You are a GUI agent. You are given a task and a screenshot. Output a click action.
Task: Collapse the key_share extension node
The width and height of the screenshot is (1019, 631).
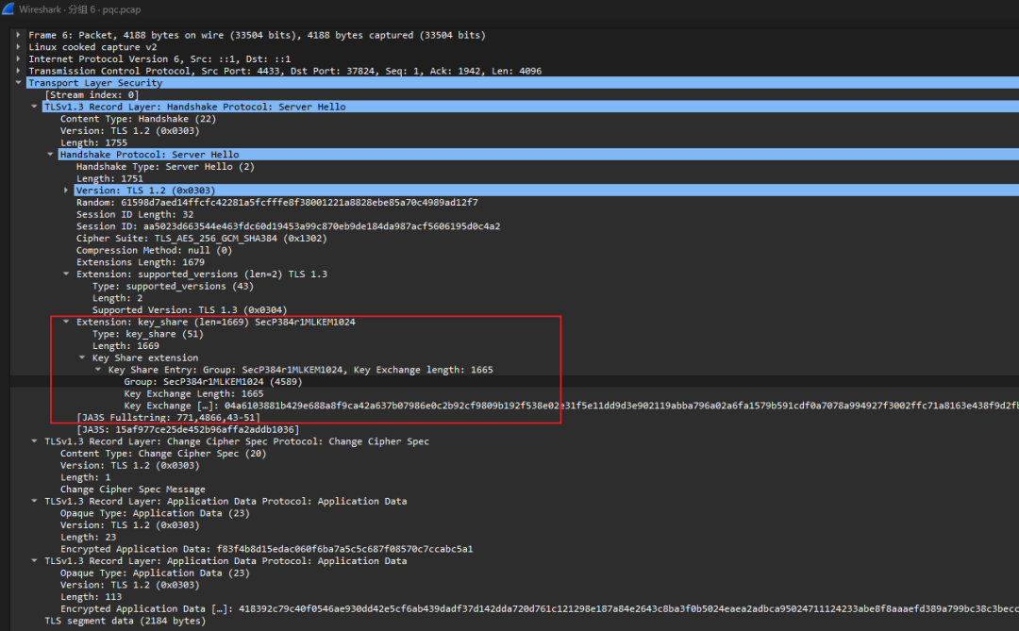[66, 322]
